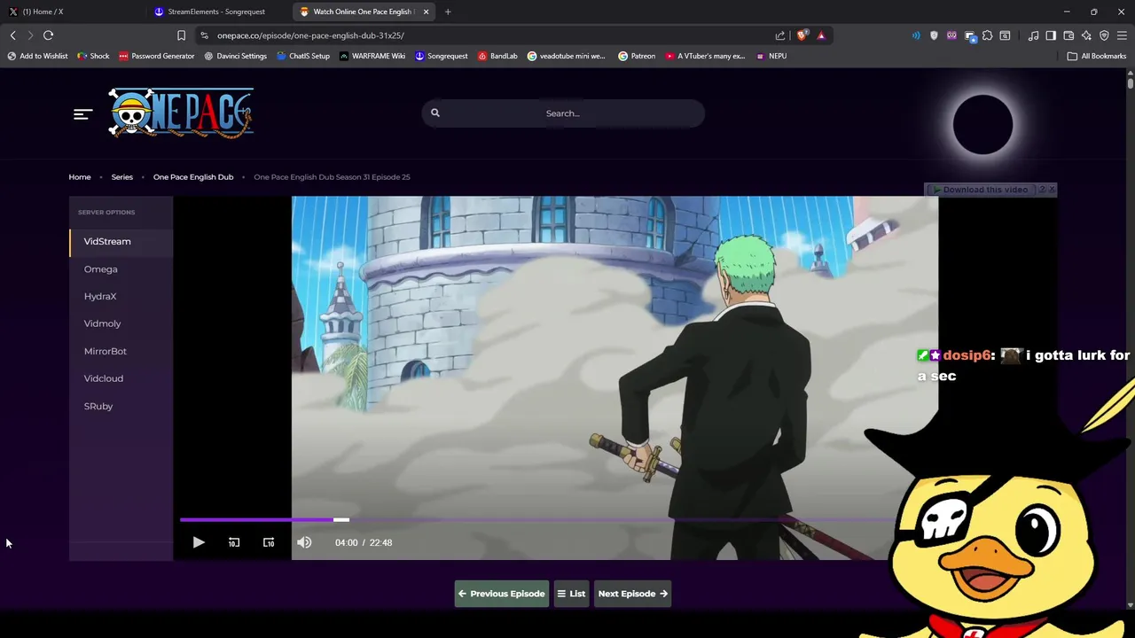Open the episode List
The width and height of the screenshot is (1135, 638).
[571, 594]
